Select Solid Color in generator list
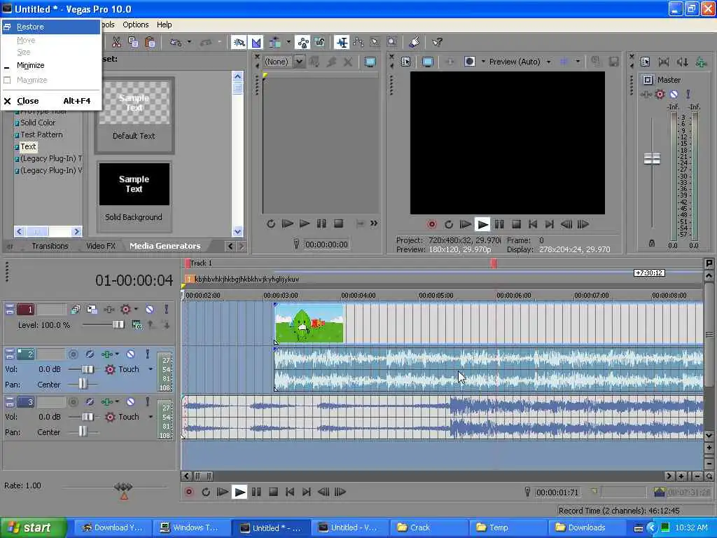The height and width of the screenshot is (538, 717). (x=38, y=123)
